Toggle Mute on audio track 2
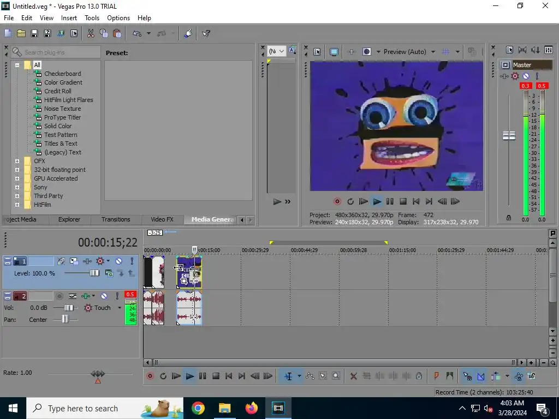Image resolution: width=559 pixels, height=419 pixels. click(x=104, y=296)
